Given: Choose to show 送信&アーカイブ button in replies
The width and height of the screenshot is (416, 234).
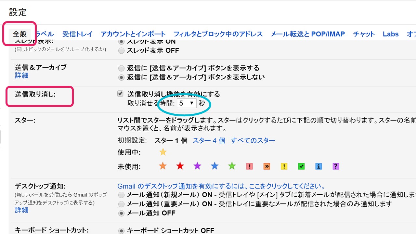Looking at the screenshot, I should [121, 68].
